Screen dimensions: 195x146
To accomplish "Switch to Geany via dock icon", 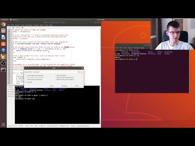I will click(3, 57).
